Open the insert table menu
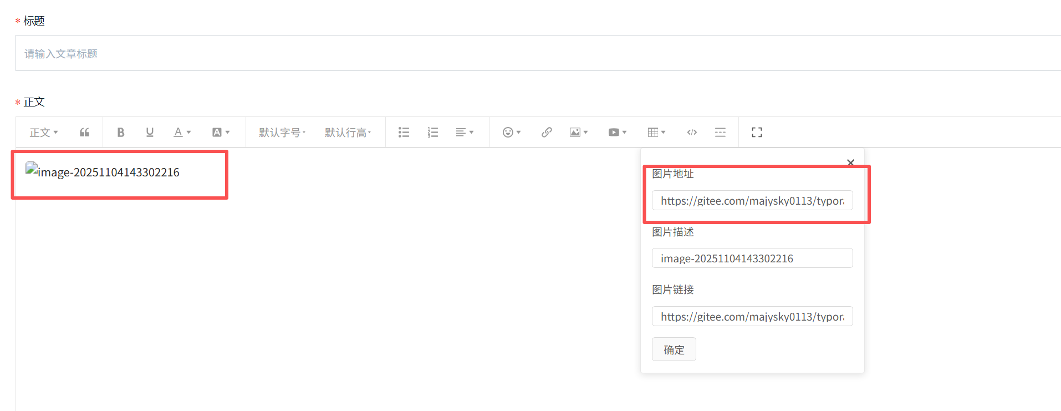 coord(656,133)
